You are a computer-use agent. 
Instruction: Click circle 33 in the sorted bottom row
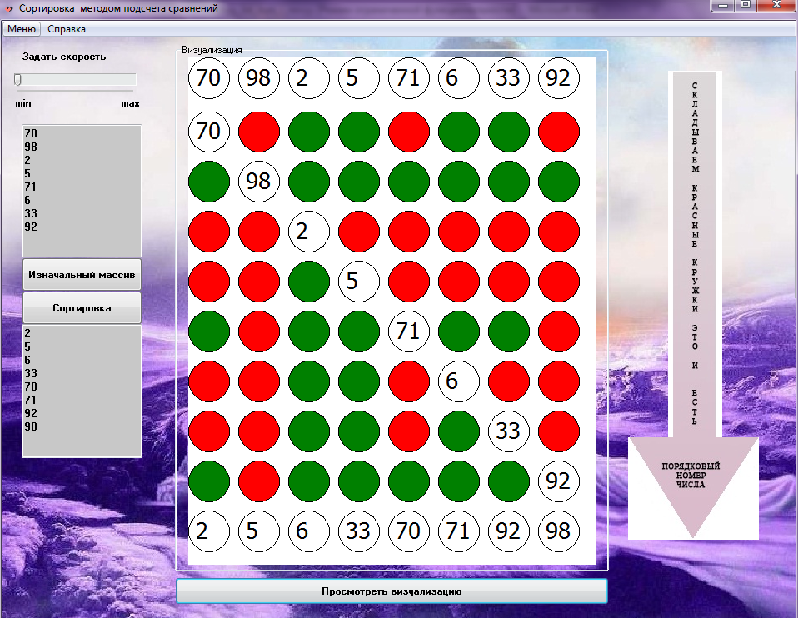(x=359, y=531)
